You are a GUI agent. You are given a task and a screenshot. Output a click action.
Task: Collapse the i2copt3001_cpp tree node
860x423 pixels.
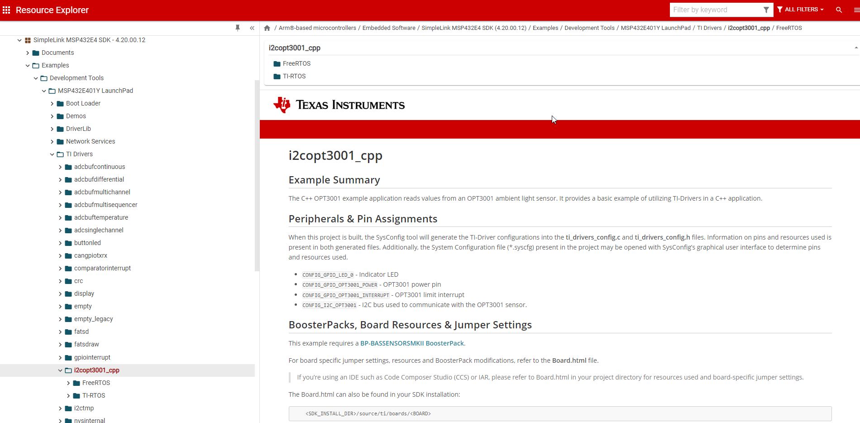click(60, 370)
